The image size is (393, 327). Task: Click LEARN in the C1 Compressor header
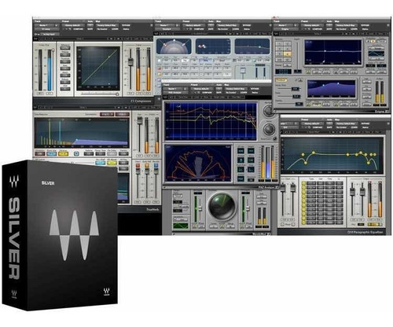point(116,29)
